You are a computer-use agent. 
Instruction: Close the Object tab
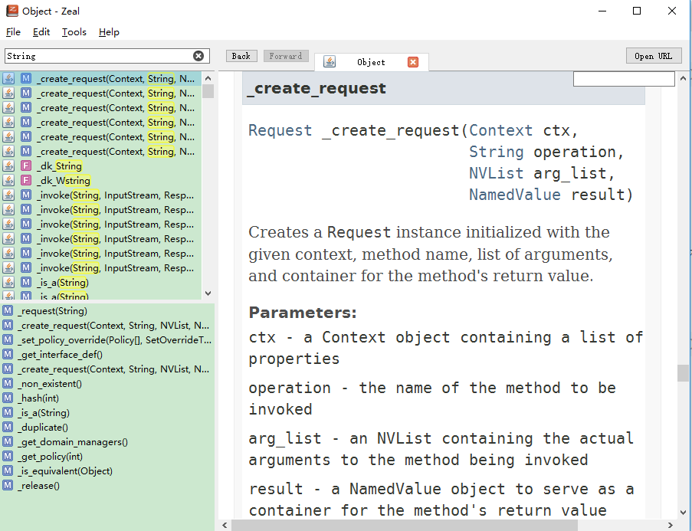pyautogui.click(x=413, y=62)
